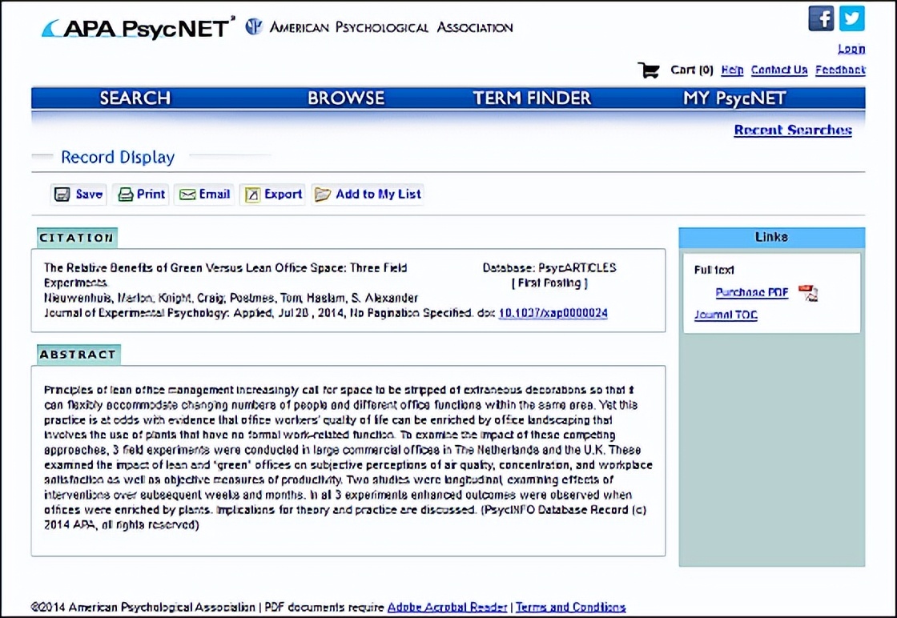Open Recent Searches

click(x=793, y=130)
